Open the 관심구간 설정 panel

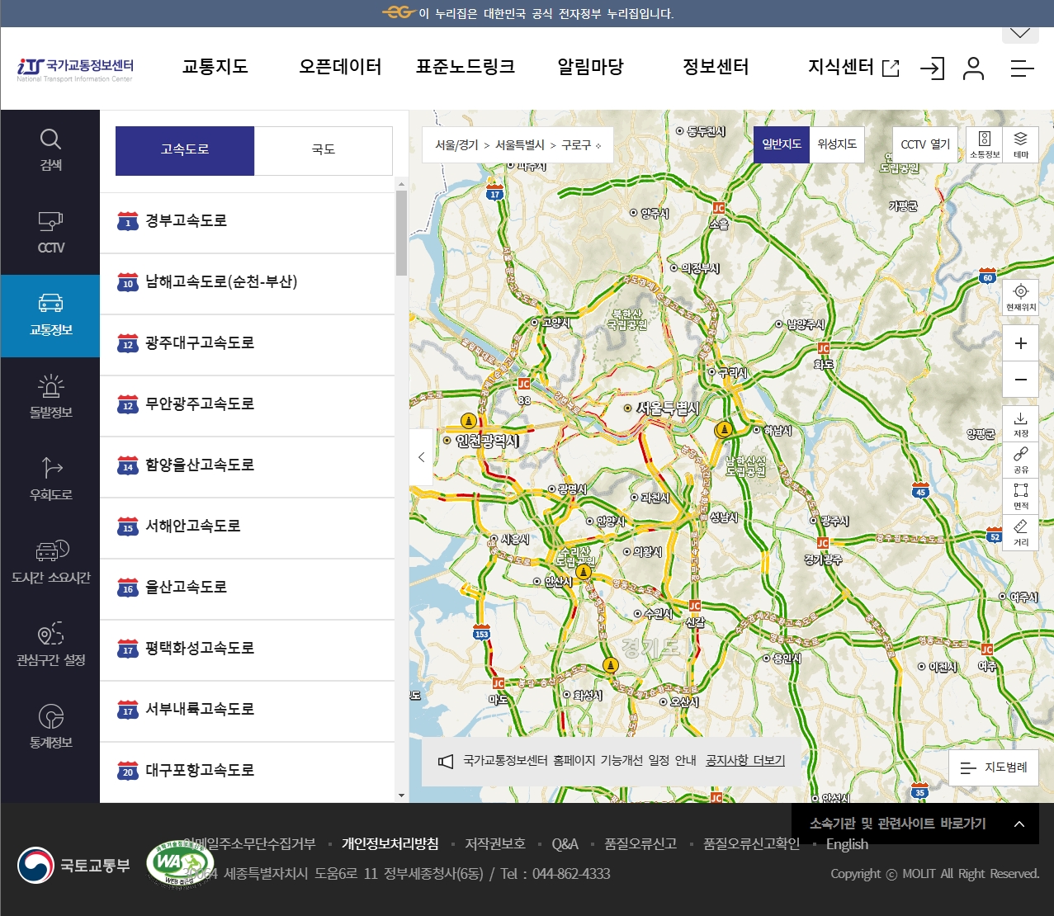pyautogui.click(x=50, y=646)
